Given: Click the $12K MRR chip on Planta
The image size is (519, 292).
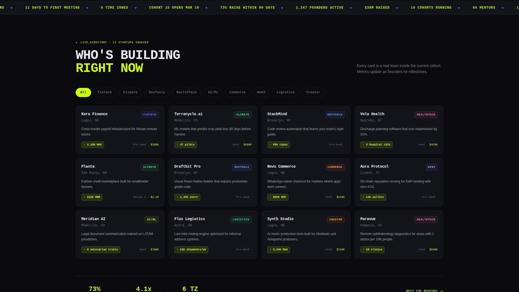Looking at the screenshot, I should coord(92,197).
